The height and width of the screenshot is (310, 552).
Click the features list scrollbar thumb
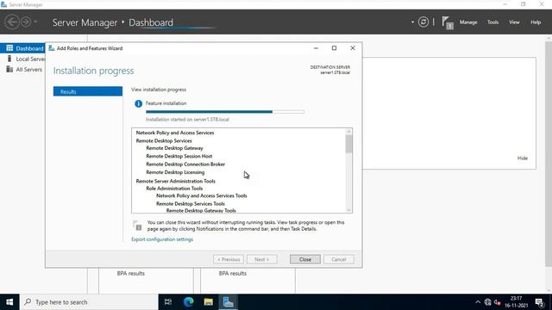coord(348,144)
